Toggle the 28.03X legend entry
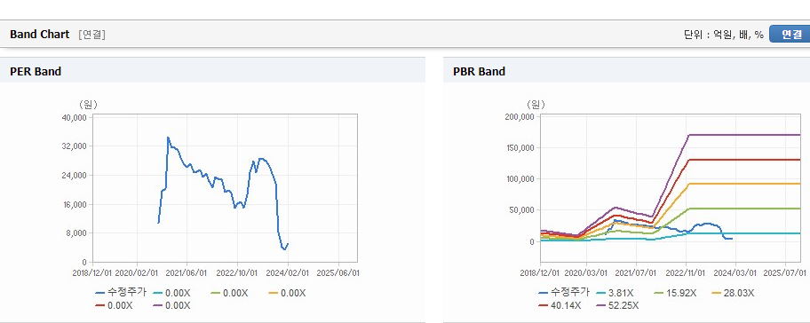 coord(733,293)
